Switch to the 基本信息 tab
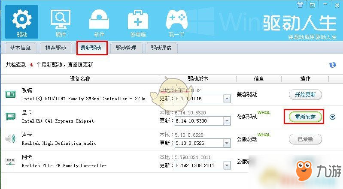The width and height of the screenshot is (343, 189). click(x=20, y=48)
